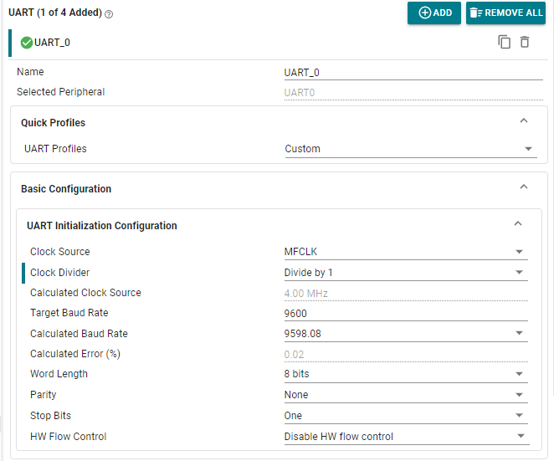The width and height of the screenshot is (554, 461).
Task: Collapse the Quick Profiles section
Action: [524, 121]
